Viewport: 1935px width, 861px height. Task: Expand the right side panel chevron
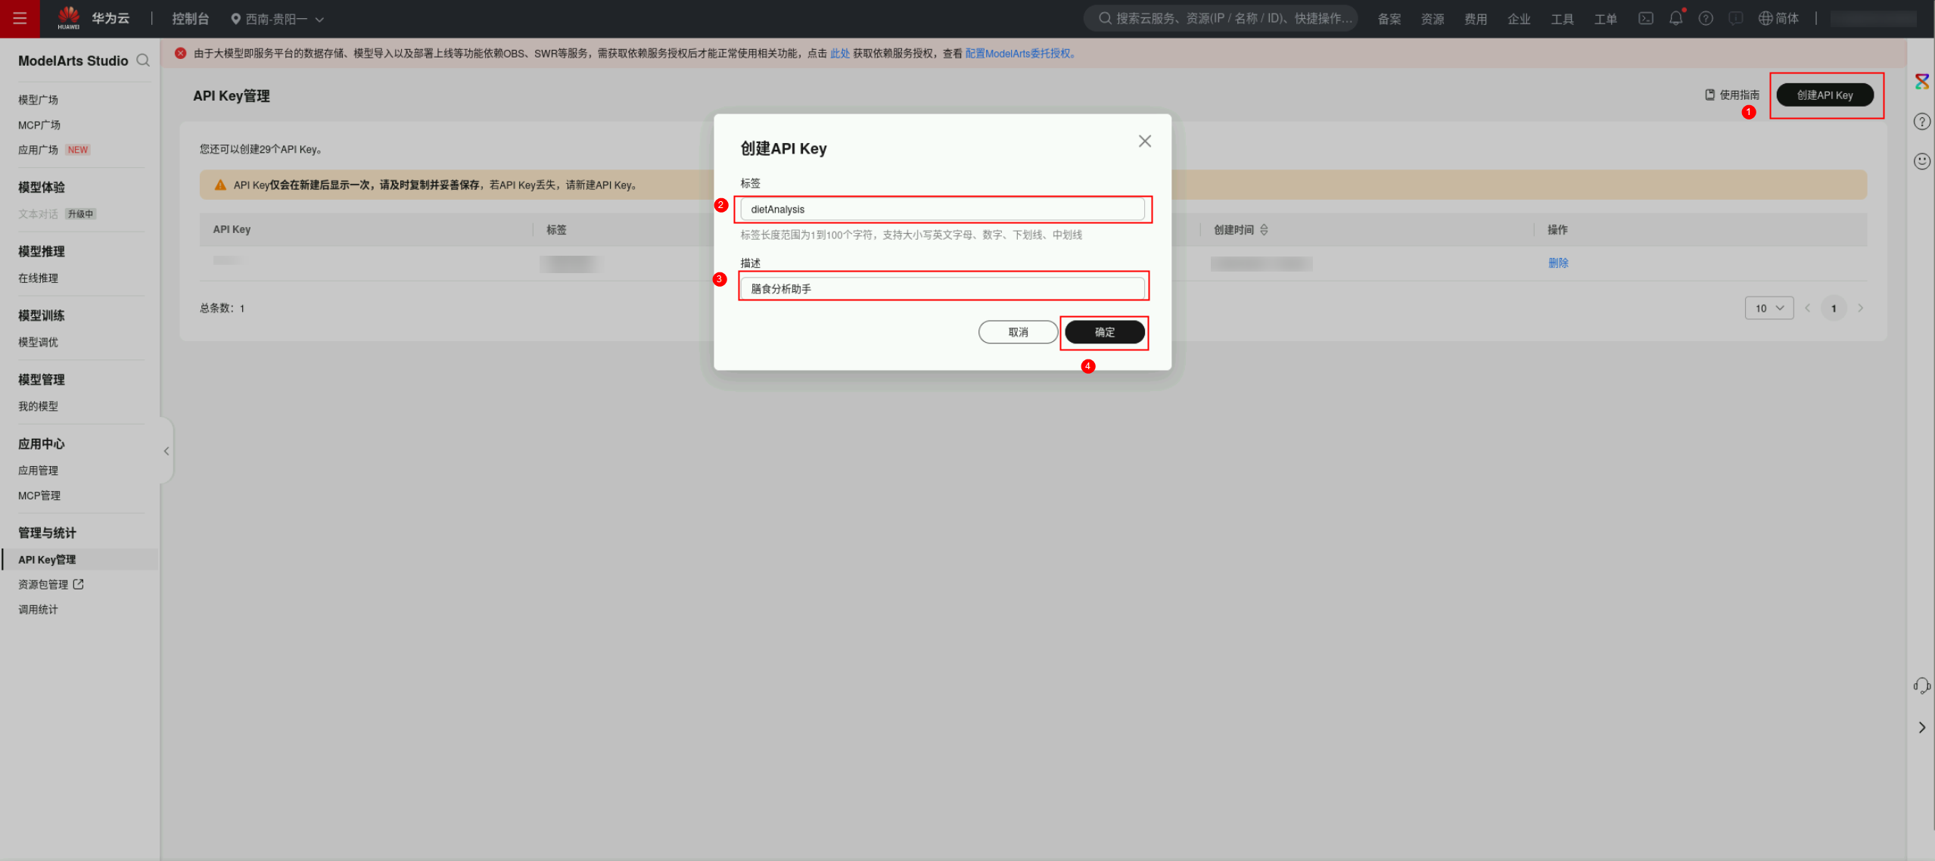tap(1921, 727)
